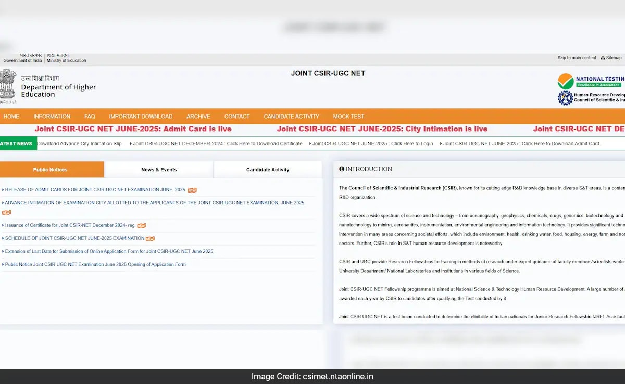The image size is (625, 384).
Task: Open the FAQ menu item
Action: coord(90,117)
